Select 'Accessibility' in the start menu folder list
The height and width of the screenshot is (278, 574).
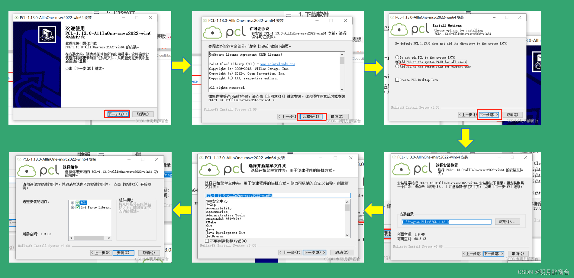coord(219,208)
